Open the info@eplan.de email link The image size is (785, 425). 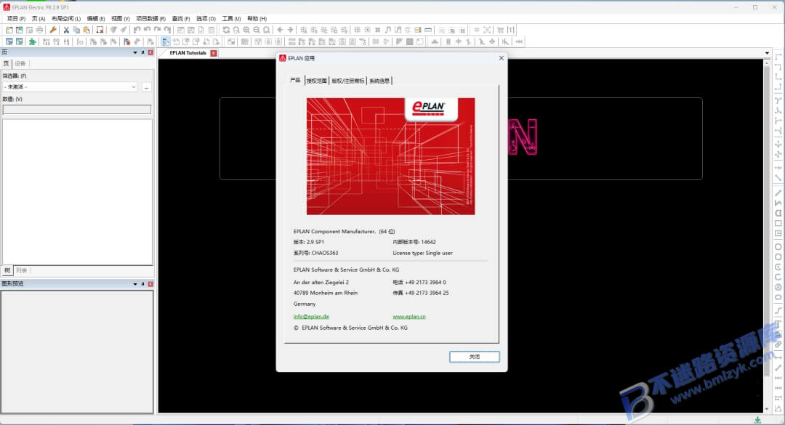(311, 316)
